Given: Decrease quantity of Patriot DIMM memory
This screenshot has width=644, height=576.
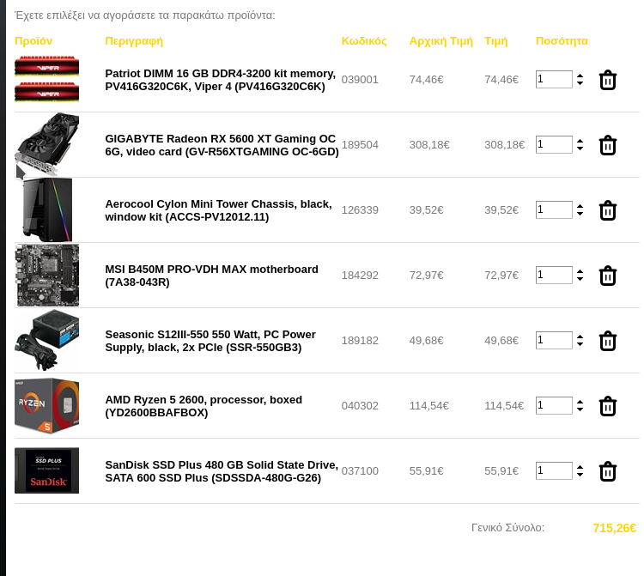Looking at the screenshot, I should point(580,83).
